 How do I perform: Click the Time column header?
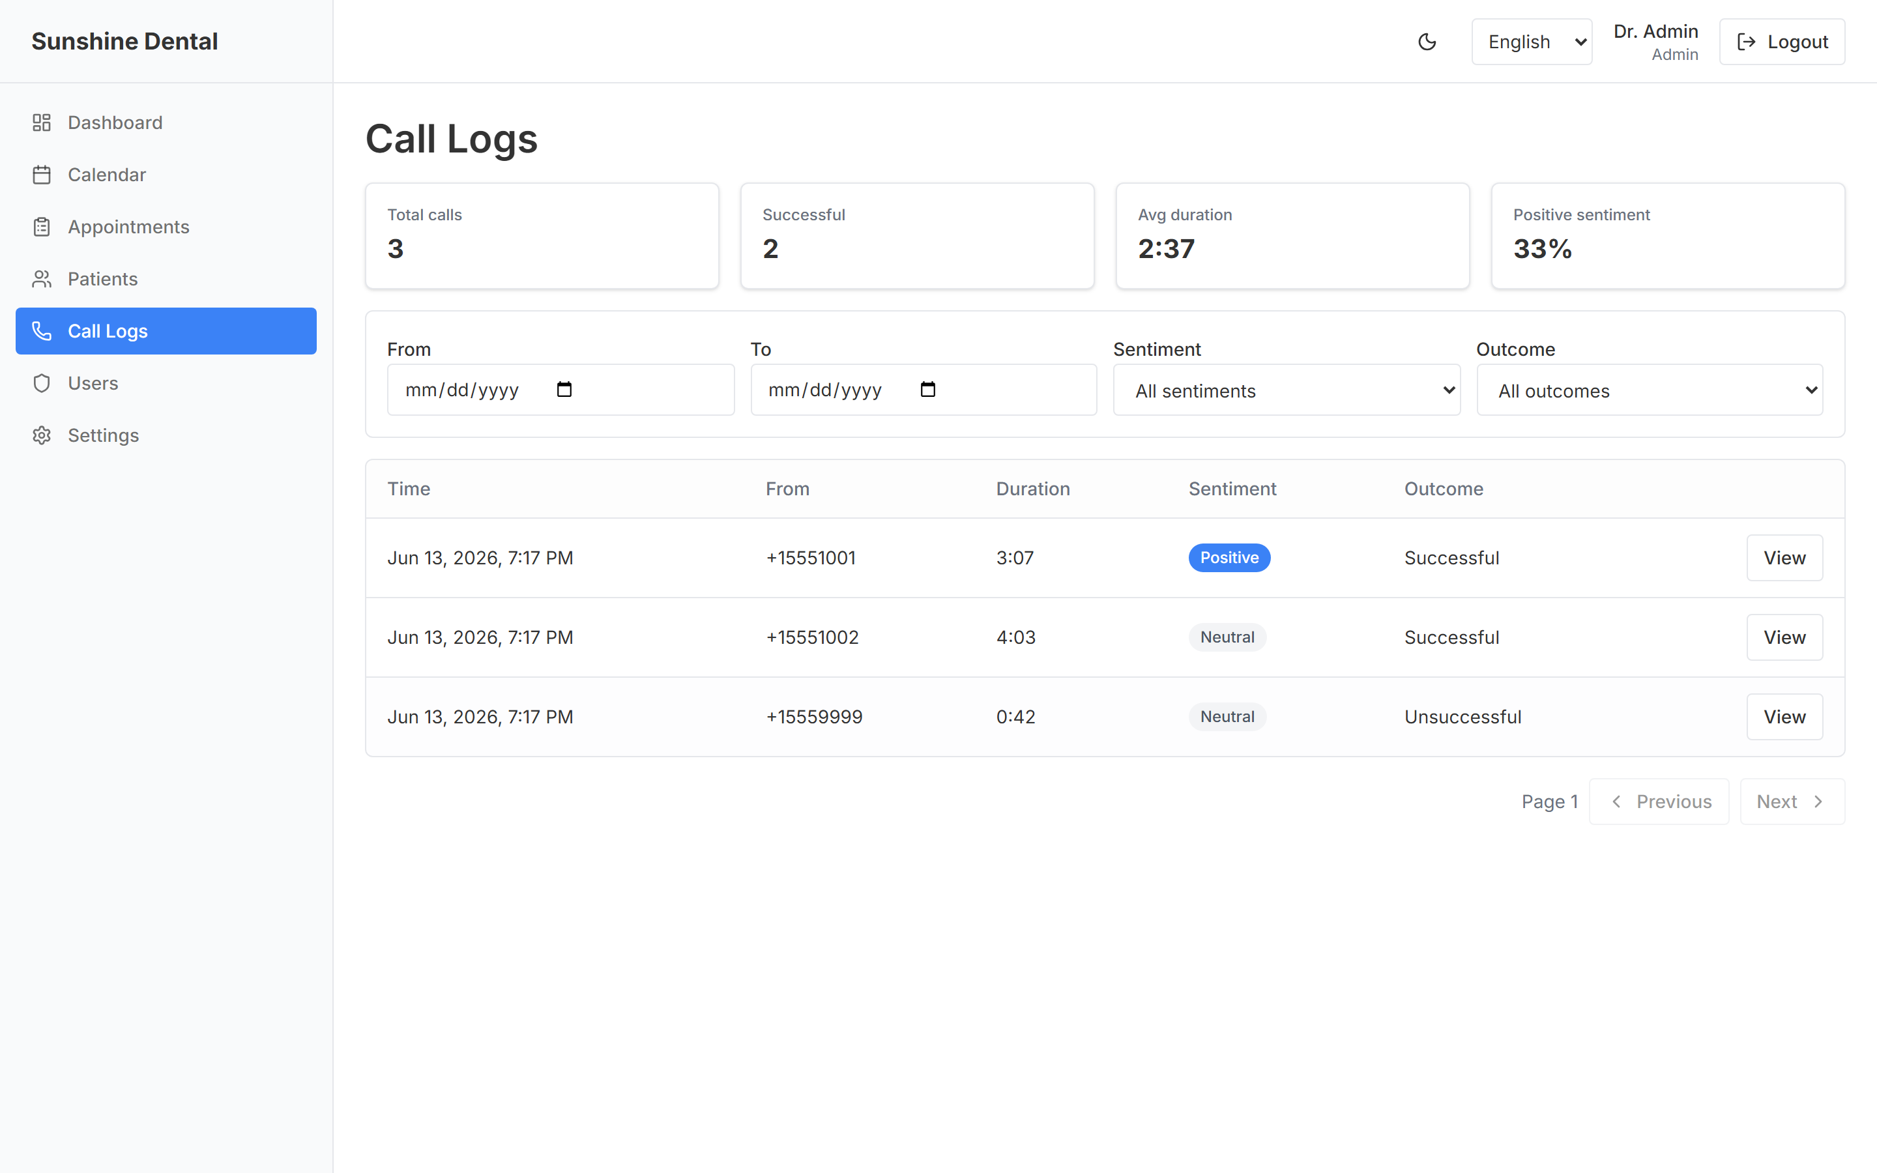click(409, 489)
